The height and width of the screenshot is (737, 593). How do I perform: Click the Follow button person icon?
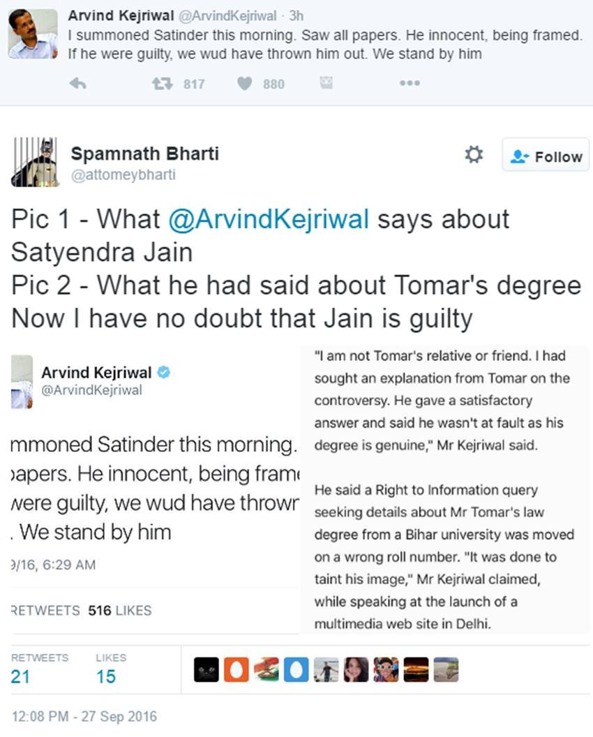tap(519, 156)
